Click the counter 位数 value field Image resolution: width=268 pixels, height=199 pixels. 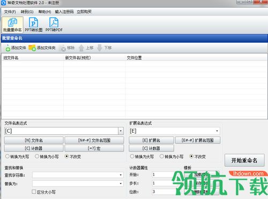(162, 192)
